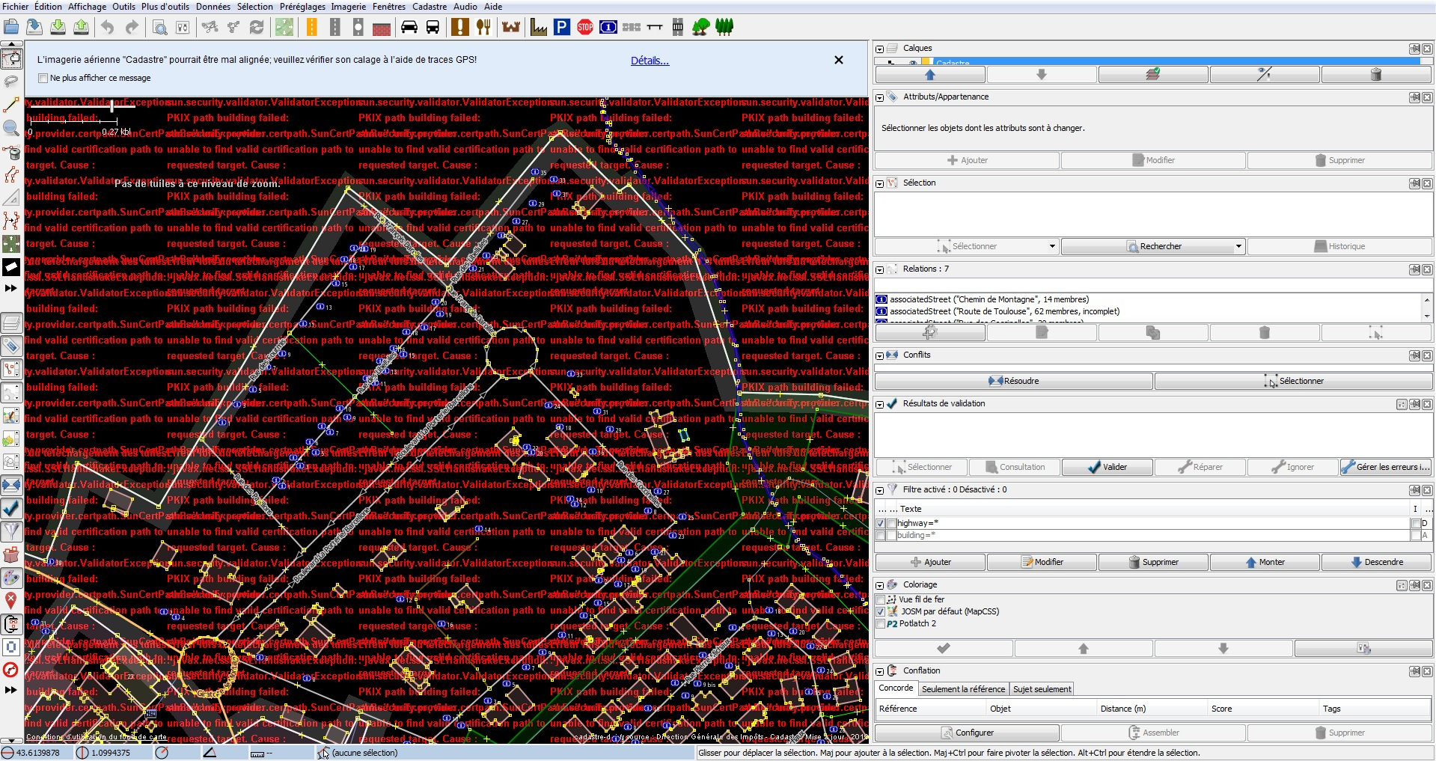Collapse the Coloriage panel
The width and height of the screenshot is (1436, 761).
(x=880, y=585)
